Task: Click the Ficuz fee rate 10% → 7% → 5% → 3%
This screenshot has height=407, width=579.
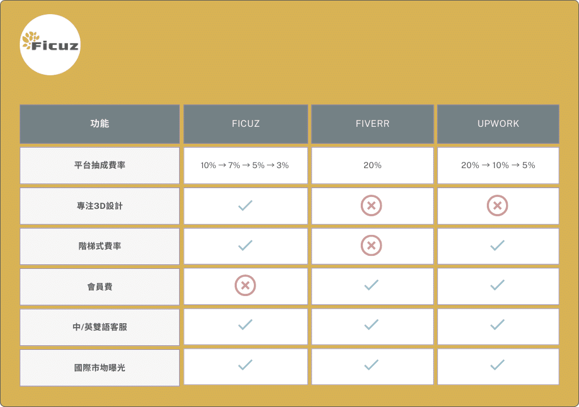Action: (245, 165)
